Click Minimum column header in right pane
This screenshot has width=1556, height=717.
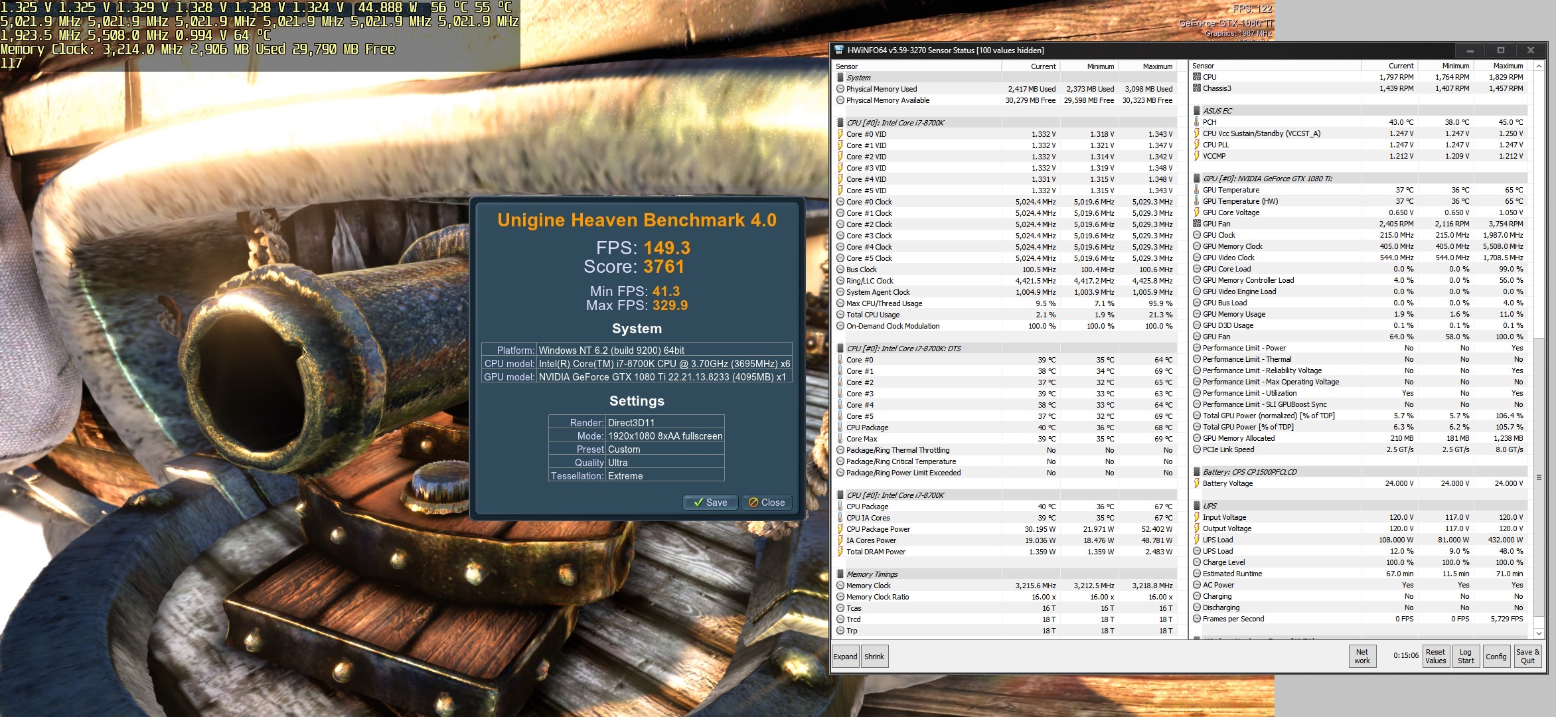click(x=1446, y=66)
